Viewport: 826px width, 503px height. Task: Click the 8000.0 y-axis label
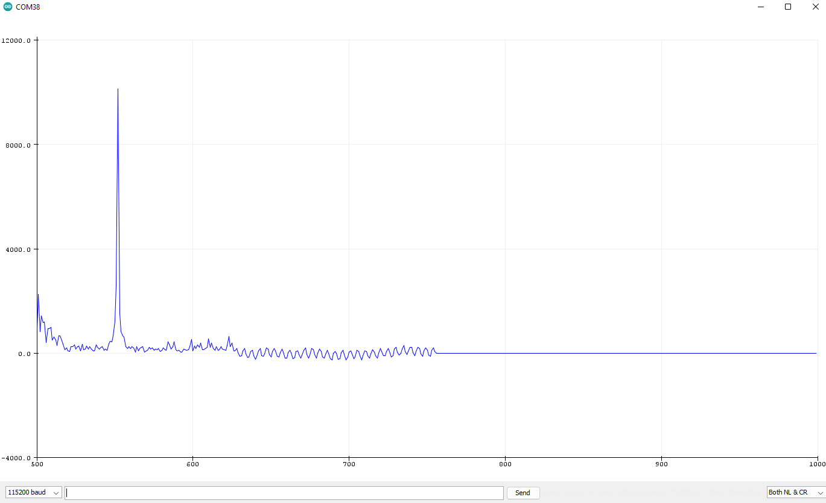(19, 145)
